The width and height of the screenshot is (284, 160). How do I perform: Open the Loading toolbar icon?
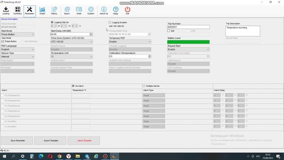pos(6,11)
